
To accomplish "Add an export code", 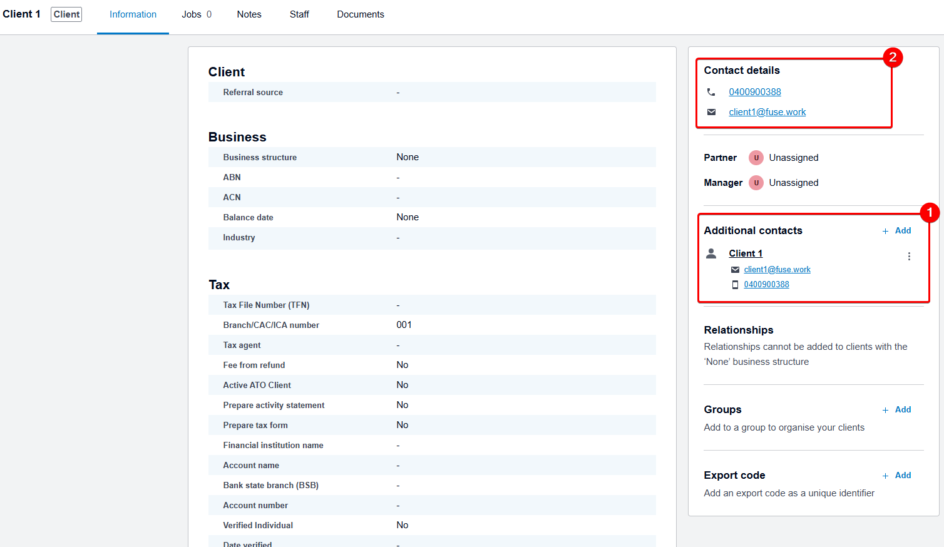I will (x=896, y=476).
